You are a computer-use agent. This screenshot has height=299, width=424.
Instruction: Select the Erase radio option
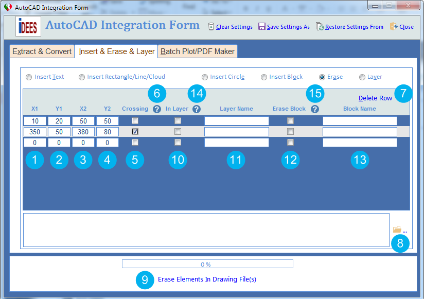pyautogui.click(x=322, y=77)
